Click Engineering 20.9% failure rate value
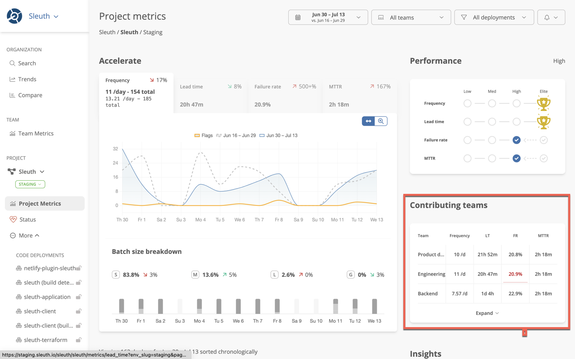The height and width of the screenshot is (359, 575). click(515, 274)
